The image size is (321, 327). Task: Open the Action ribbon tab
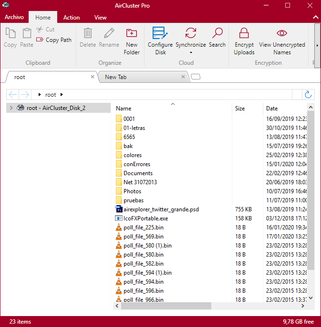pyautogui.click(x=72, y=18)
